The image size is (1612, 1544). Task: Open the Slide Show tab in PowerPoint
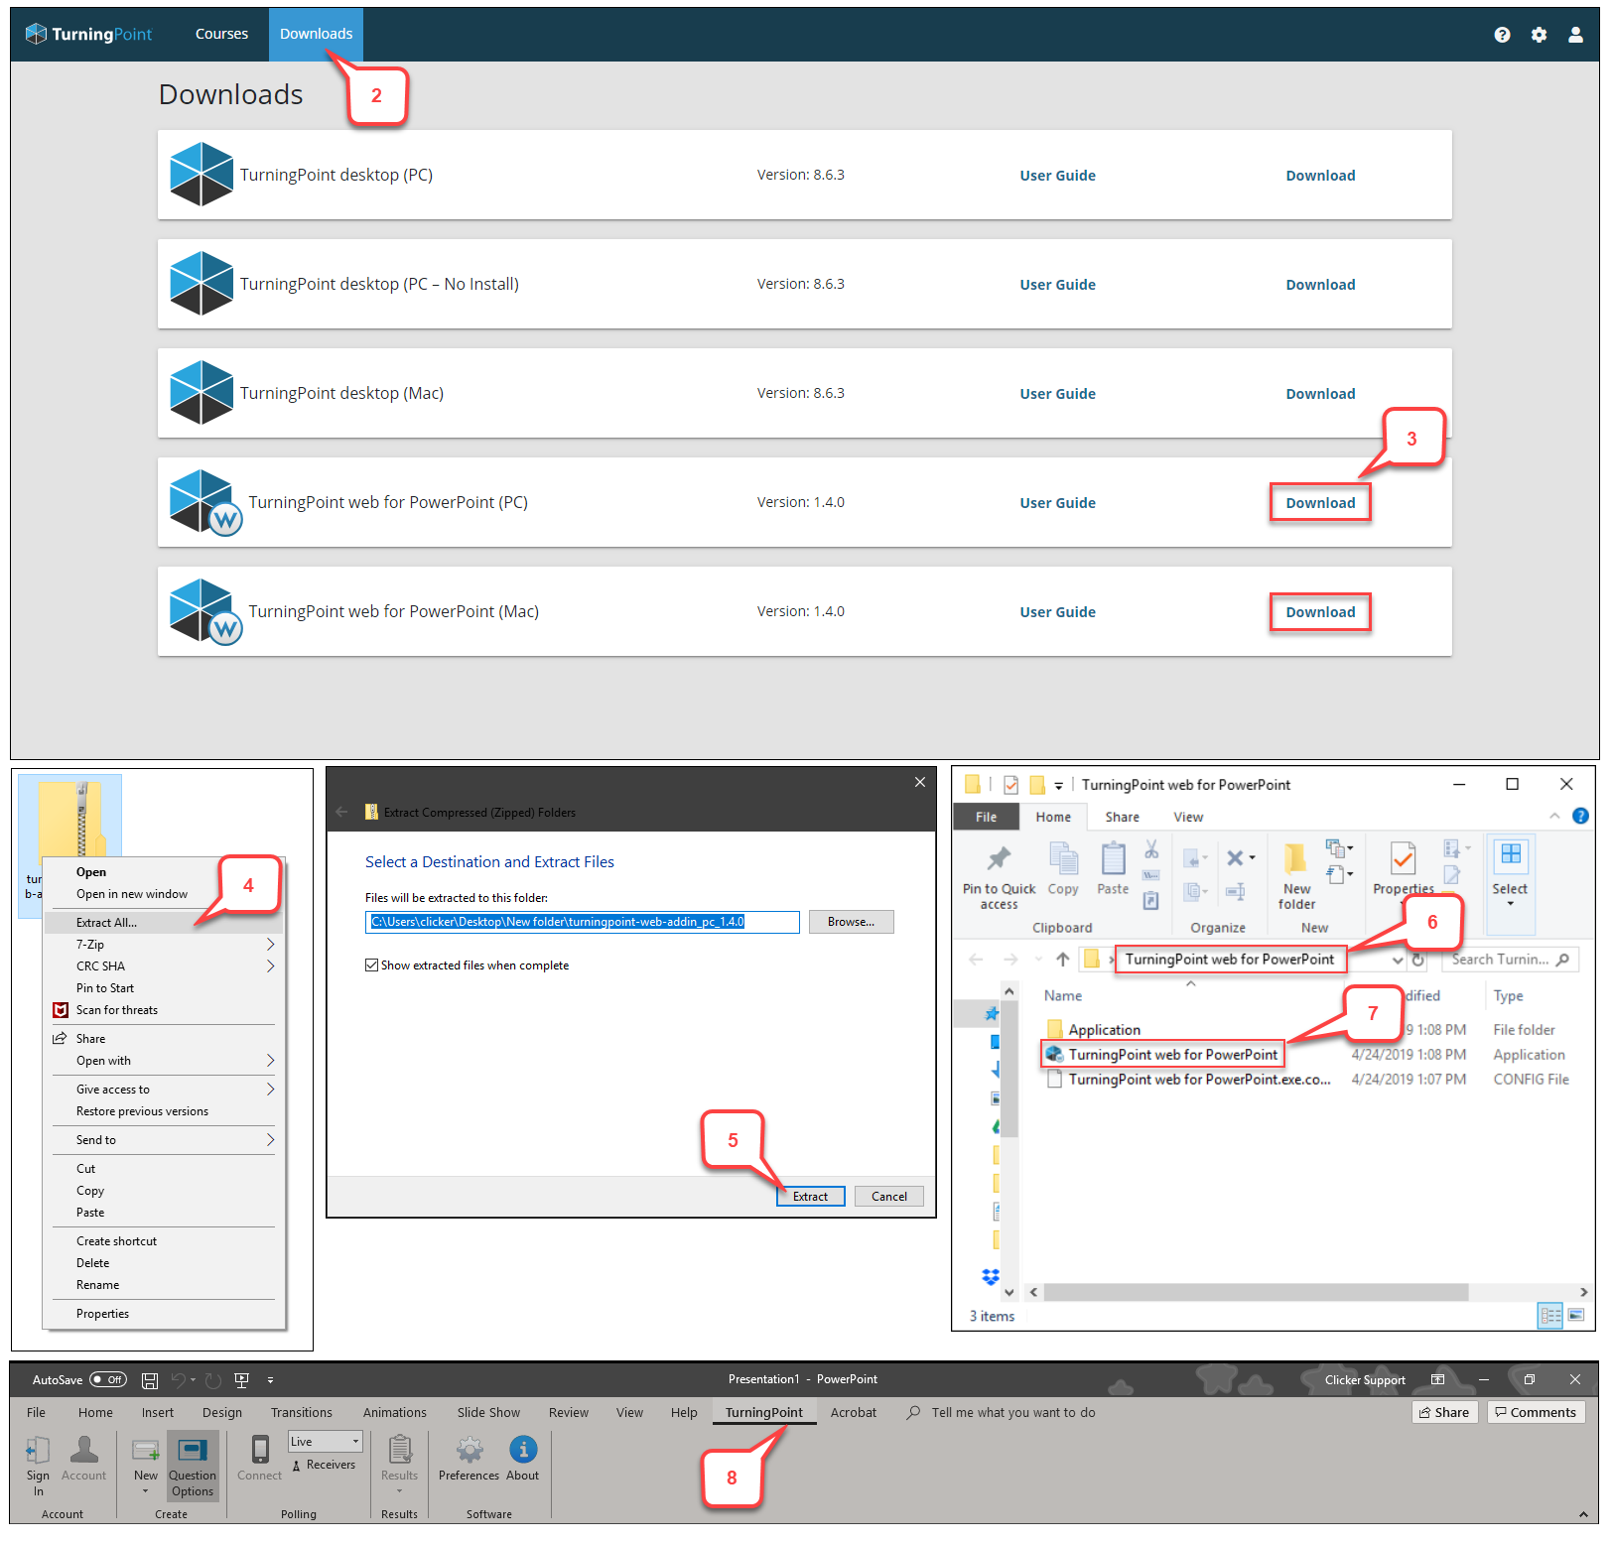(x=488, y=1412)
